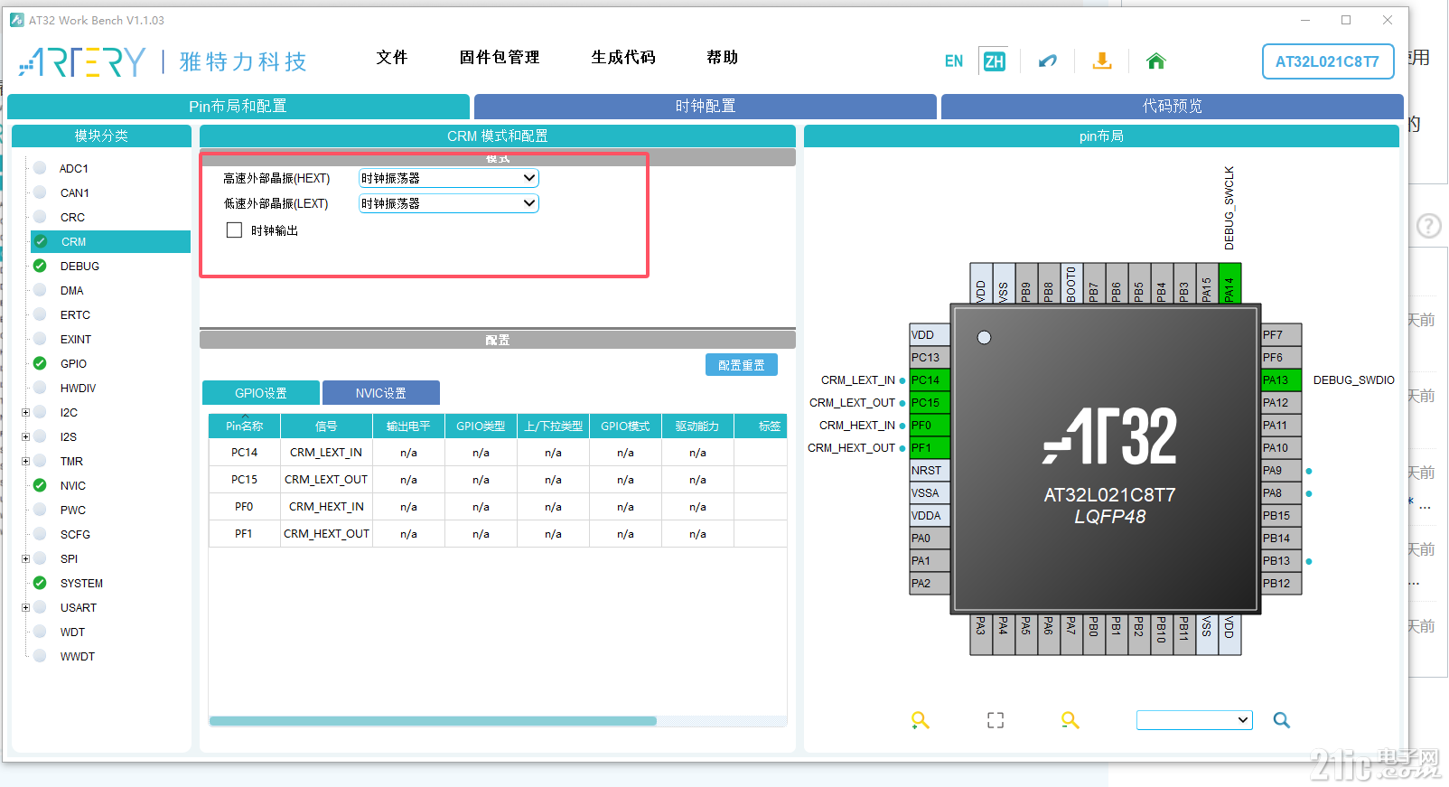The width and height of the screenshot is (1449, 787).
Task: Click the PA0 pin on the chip
Action: 930,539
